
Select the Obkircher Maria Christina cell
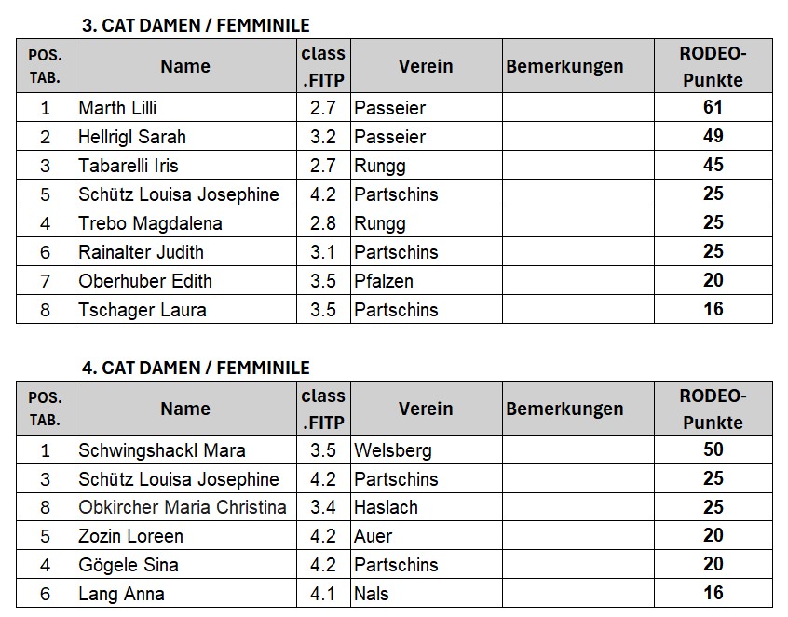[186, 507]
